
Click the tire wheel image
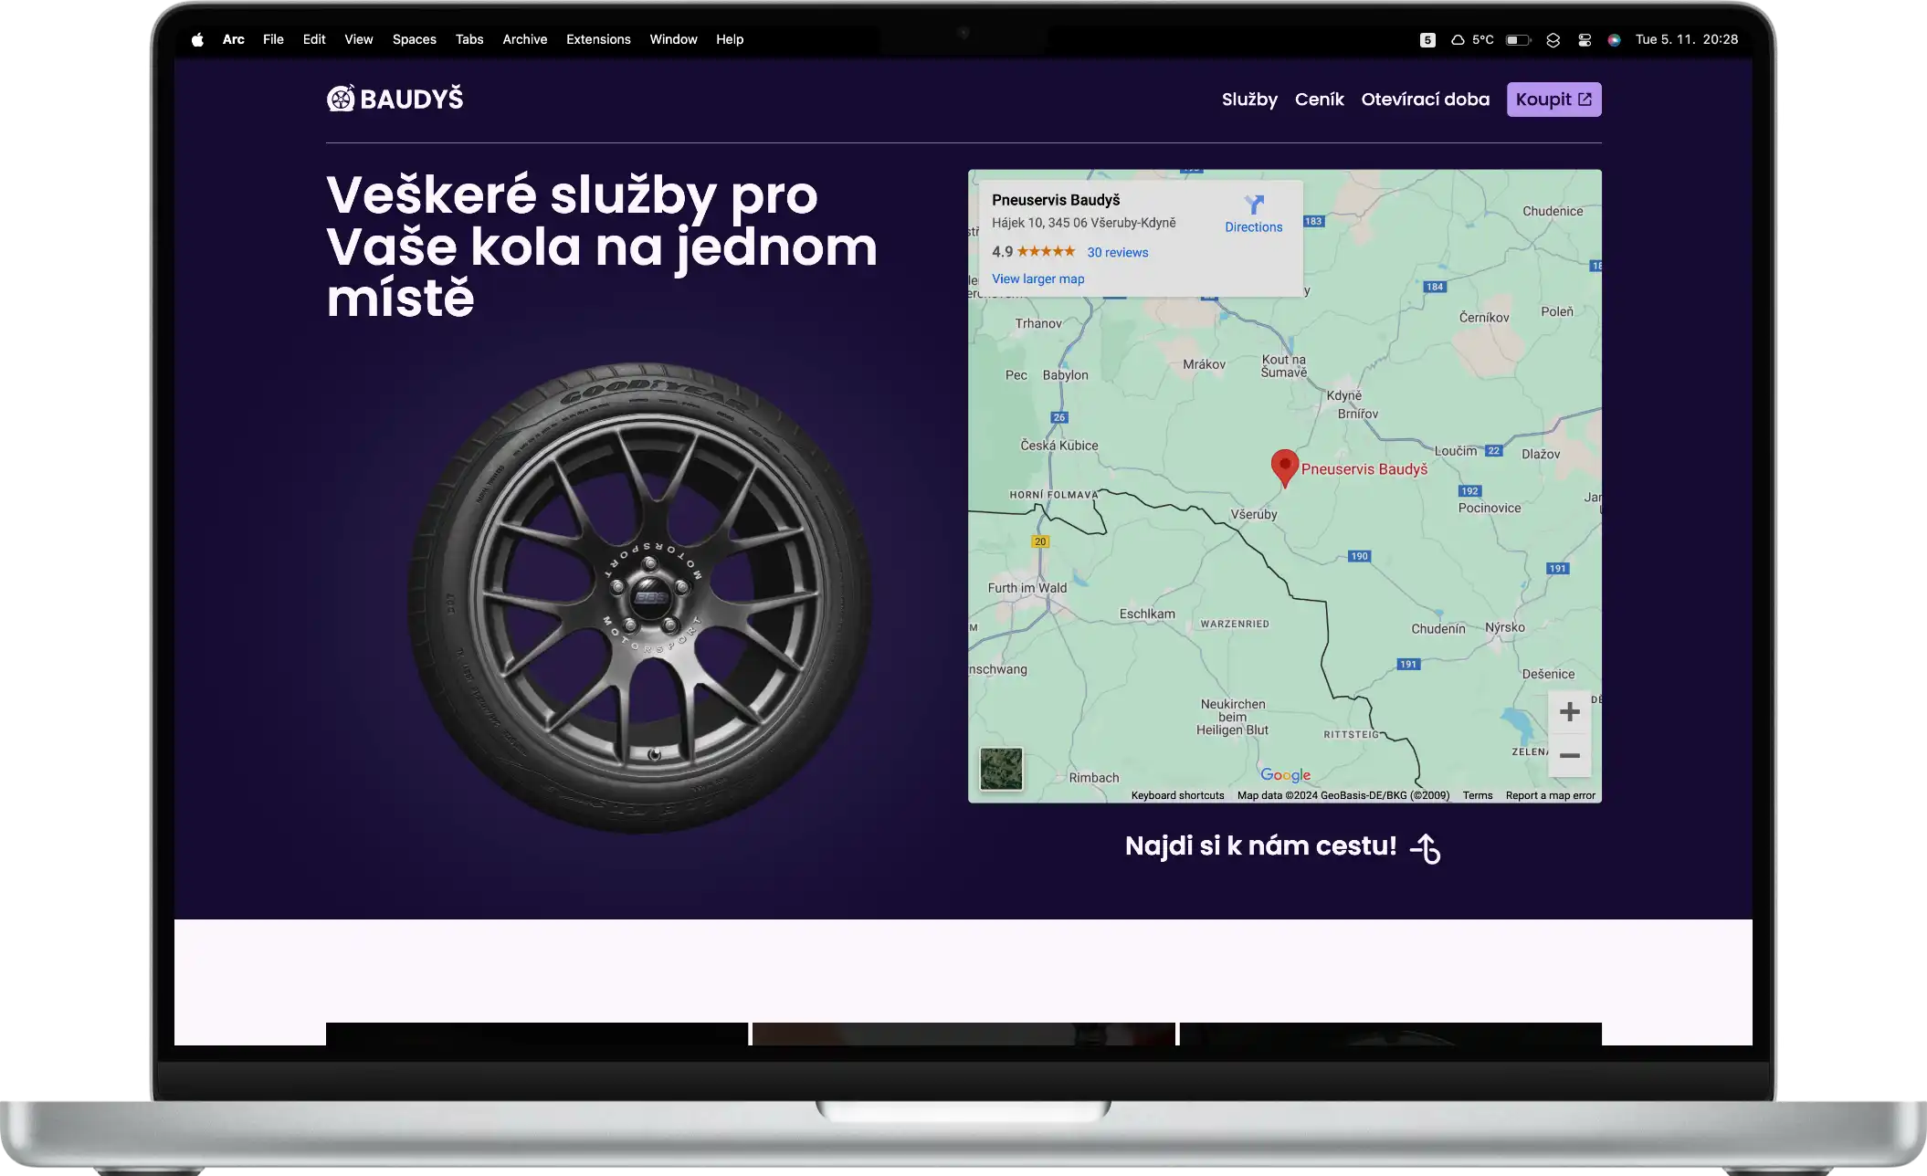[639, 598]
